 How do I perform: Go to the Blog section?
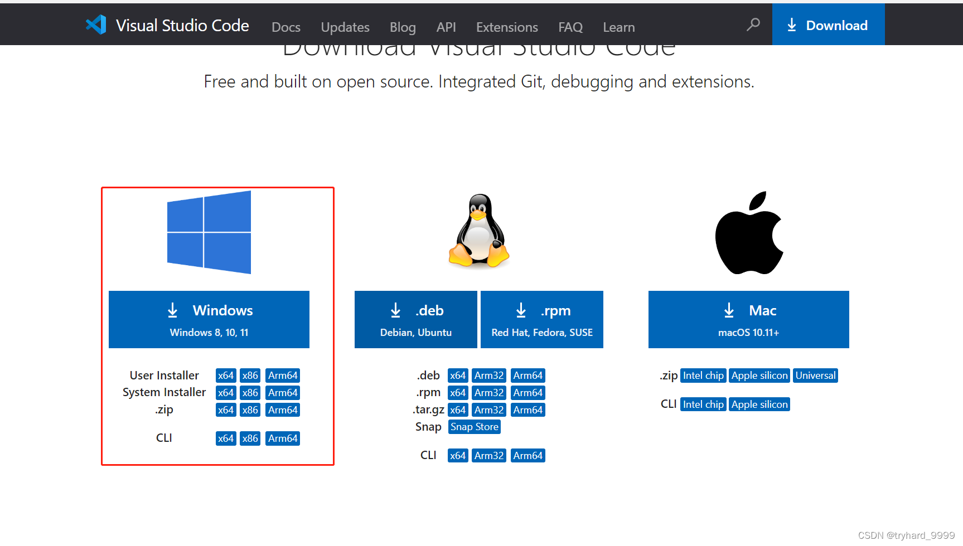(x=403, y=27)
